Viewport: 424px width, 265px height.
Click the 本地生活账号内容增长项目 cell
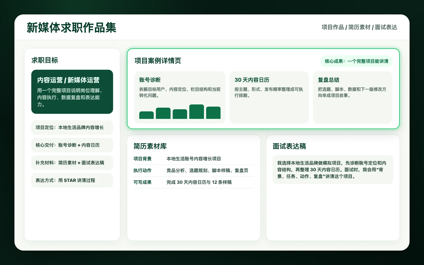pos(194,159)
